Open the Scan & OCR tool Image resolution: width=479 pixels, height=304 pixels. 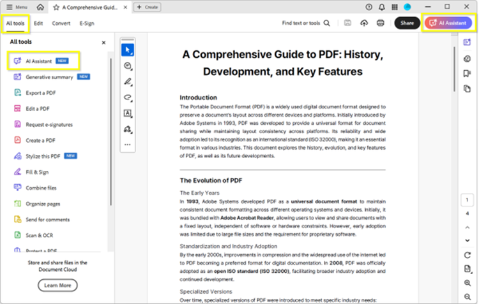(34, 235)
